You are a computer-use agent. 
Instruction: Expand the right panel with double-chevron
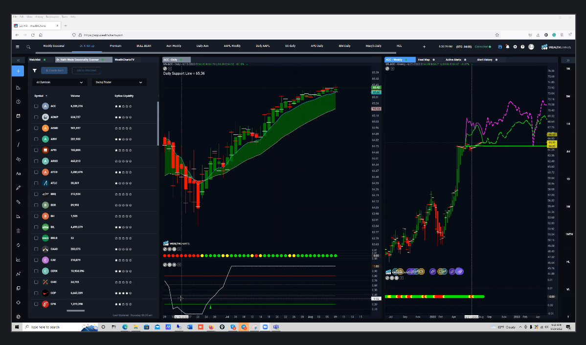click(x=568, y=60)
